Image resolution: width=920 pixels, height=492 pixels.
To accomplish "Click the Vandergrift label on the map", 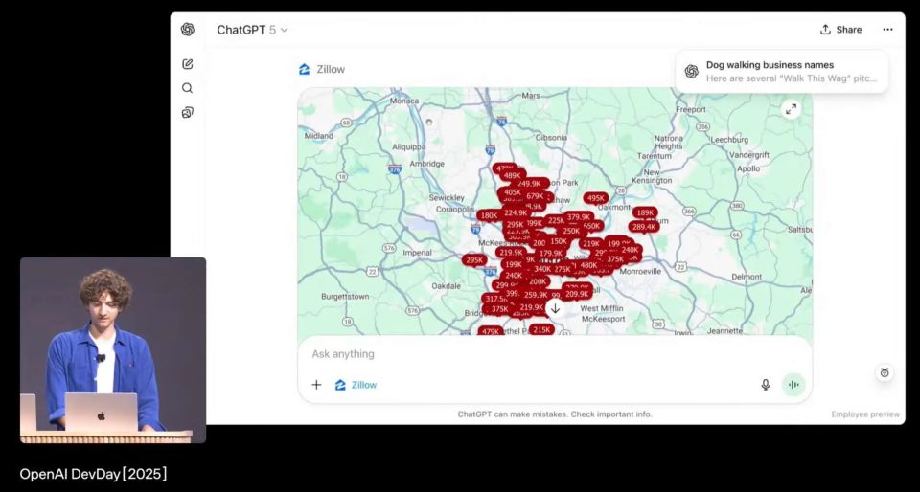I will coord(749,155).
